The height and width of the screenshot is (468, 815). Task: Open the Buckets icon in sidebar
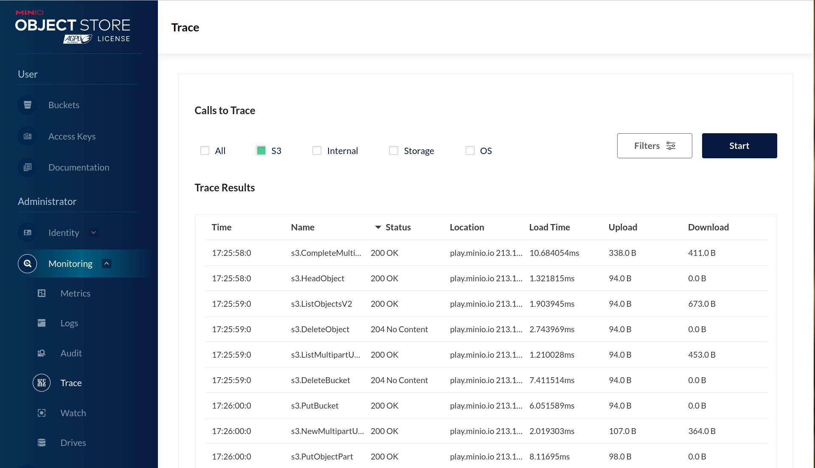tap(28, 105)
